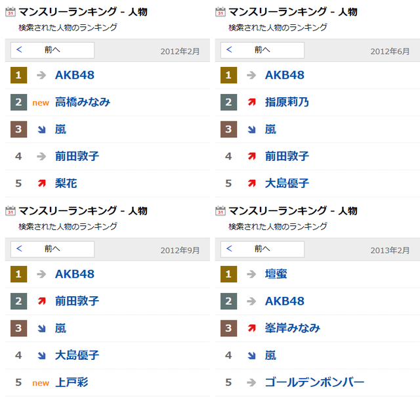The image size is (420, 398).
Task: Click brown rank 3 badge in 2012年2月 panel
Action: [x=19, y=129]
